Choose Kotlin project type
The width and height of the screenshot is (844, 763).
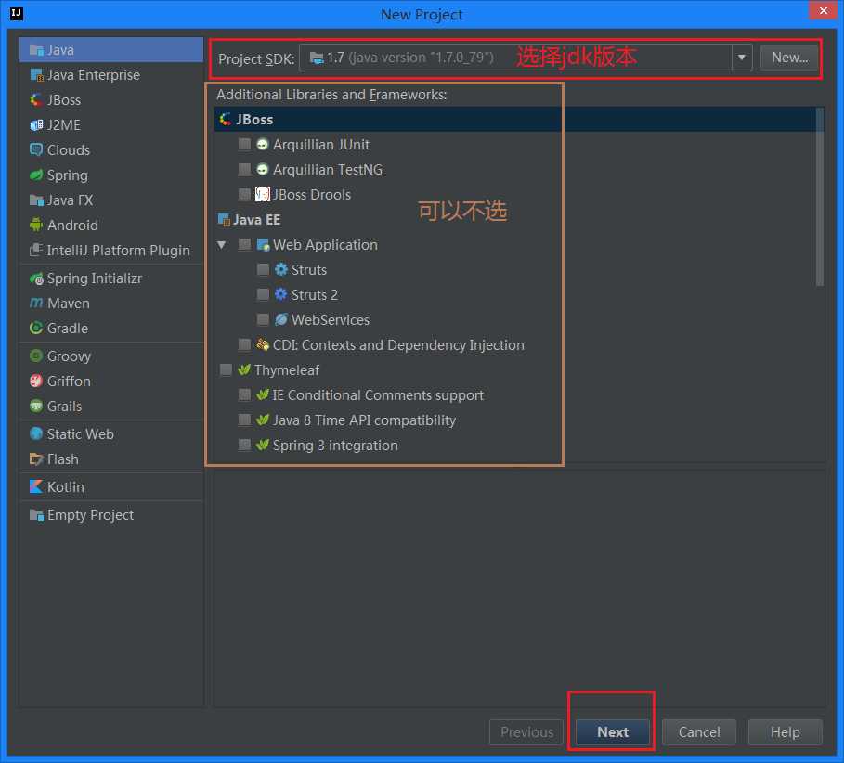click(110, 487)
